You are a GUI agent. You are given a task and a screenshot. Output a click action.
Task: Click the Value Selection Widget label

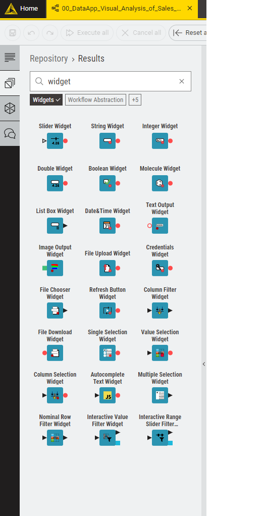click(x=160, y=336)
